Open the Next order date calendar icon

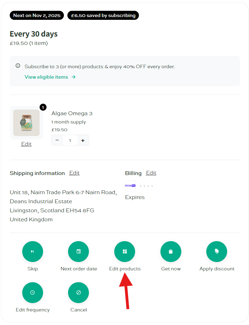click(x=78, y=252)
